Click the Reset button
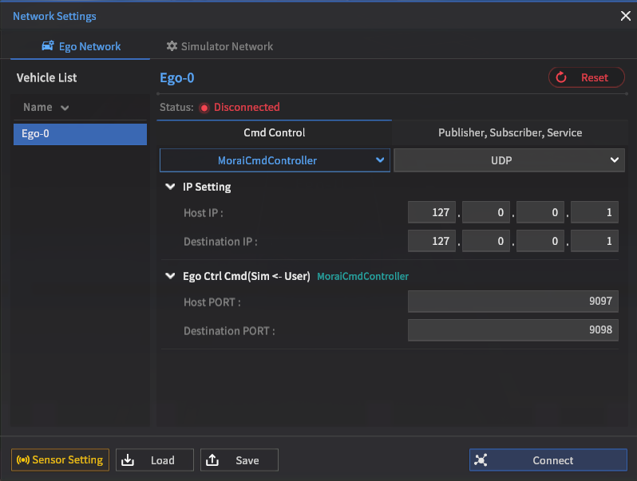This screenshot has width=637, height=481. click(586, 77)
